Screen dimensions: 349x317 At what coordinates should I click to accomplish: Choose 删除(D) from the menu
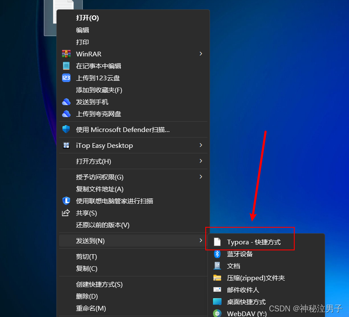(133, 296)
